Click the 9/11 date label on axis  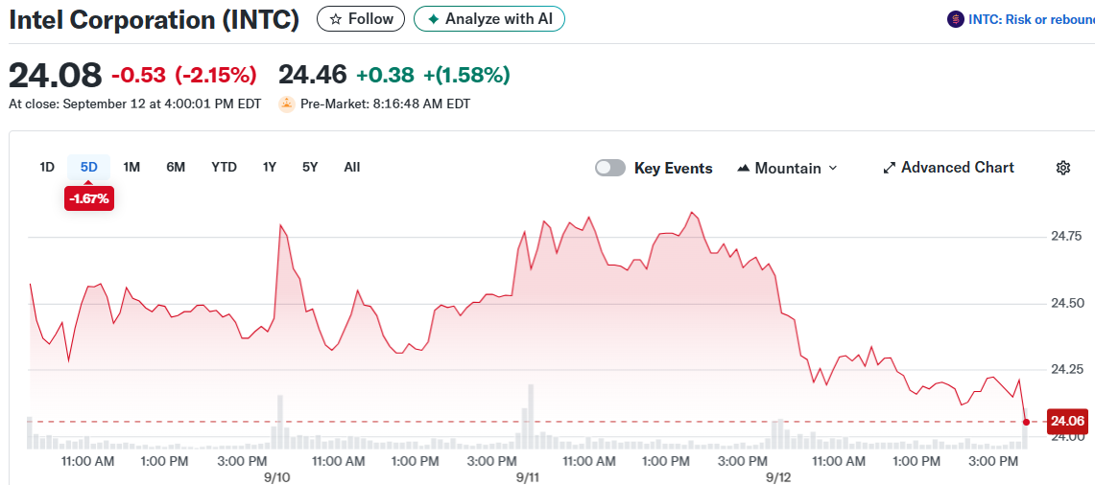[x=528, y=477]
